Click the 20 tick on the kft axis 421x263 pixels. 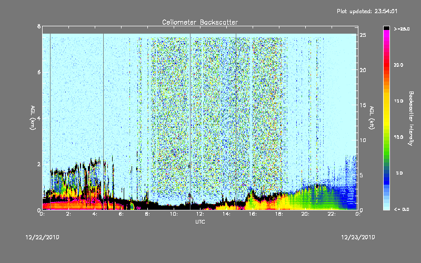[x=363, y=70]
